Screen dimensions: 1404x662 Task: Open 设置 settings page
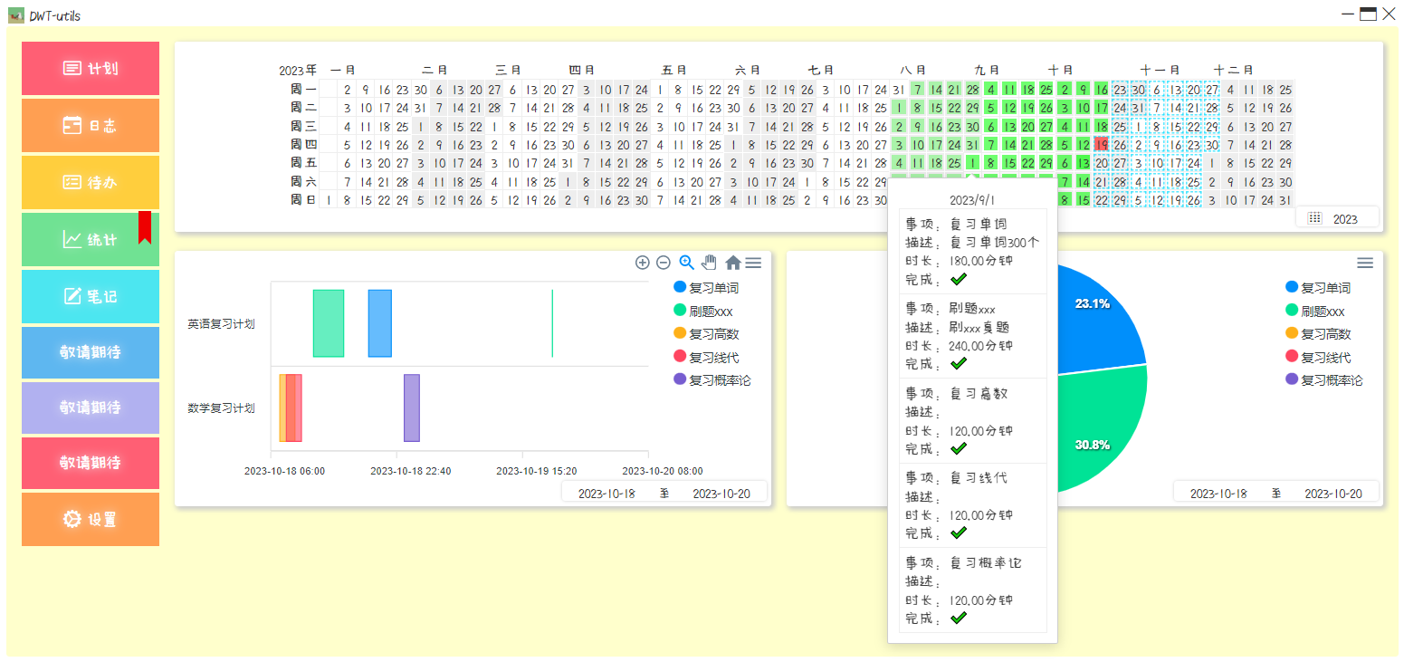(x=91, y=519)
